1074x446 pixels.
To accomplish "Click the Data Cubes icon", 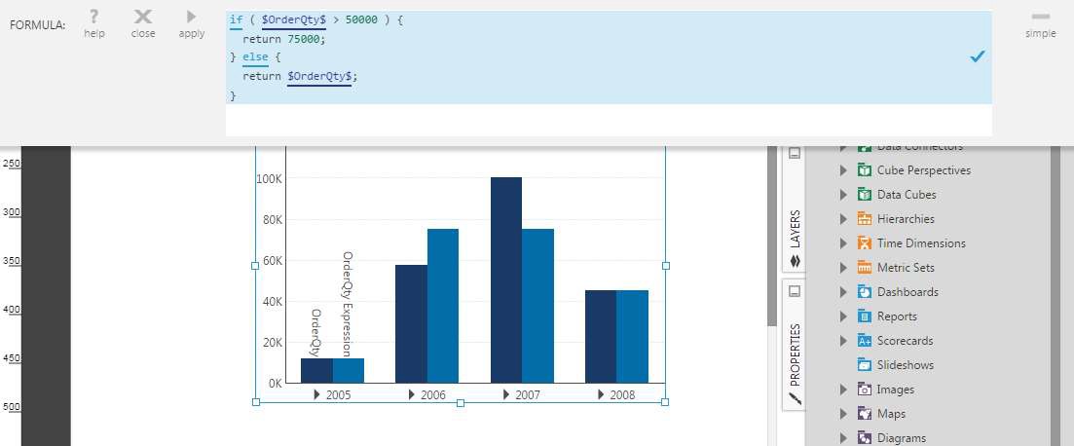I will 864,195.
